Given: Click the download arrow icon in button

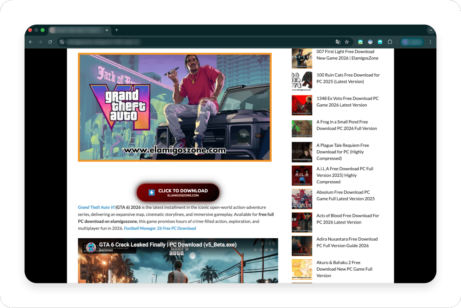Looking at the screenshot, I should (151, 192).
